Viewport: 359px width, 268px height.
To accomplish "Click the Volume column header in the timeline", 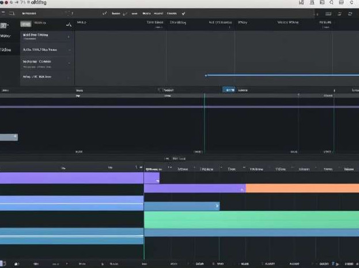I will coord(349,169).
